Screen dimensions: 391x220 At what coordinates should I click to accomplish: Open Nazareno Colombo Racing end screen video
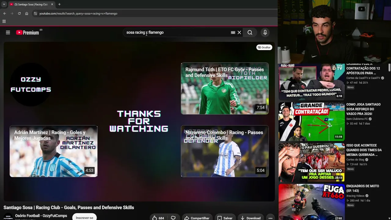tap(225, 151)
